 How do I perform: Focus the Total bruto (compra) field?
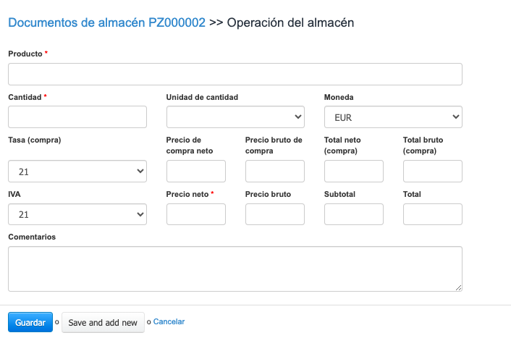tap(432, 172)
